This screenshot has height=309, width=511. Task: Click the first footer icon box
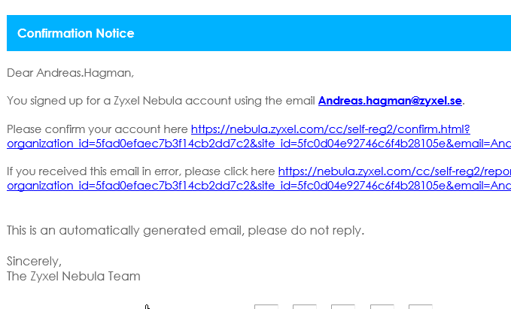coord(266,307)
